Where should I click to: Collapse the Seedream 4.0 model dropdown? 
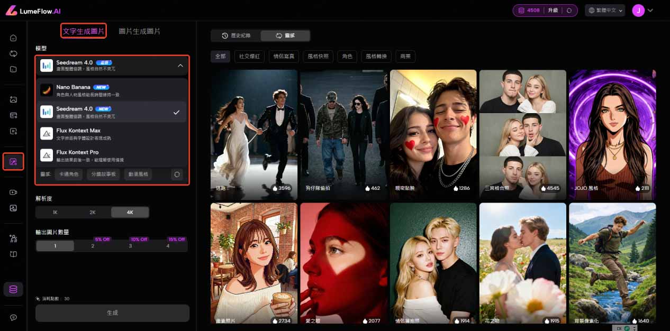180,66
